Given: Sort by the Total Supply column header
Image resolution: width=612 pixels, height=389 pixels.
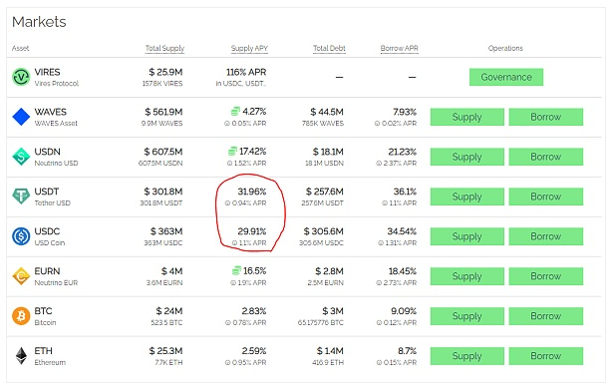Looking at the screenshot, I should [164, 49].
